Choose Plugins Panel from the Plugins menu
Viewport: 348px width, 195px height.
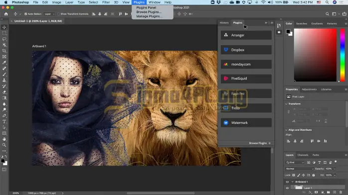(146, 7)
